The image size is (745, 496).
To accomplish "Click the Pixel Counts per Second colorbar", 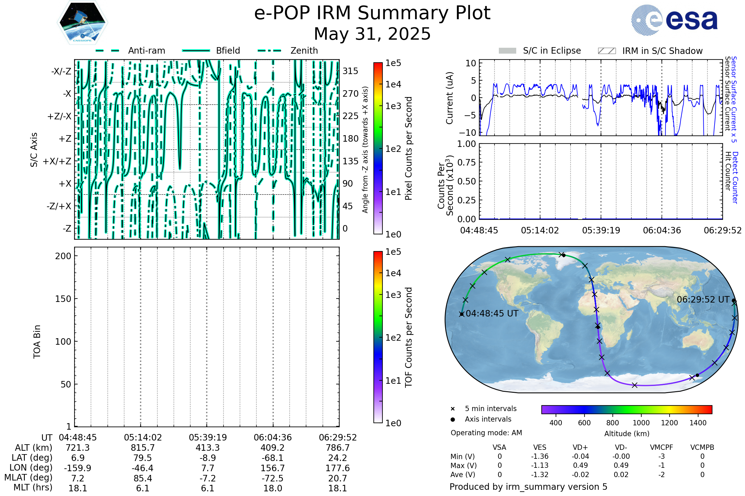I will tap(378, 148).
